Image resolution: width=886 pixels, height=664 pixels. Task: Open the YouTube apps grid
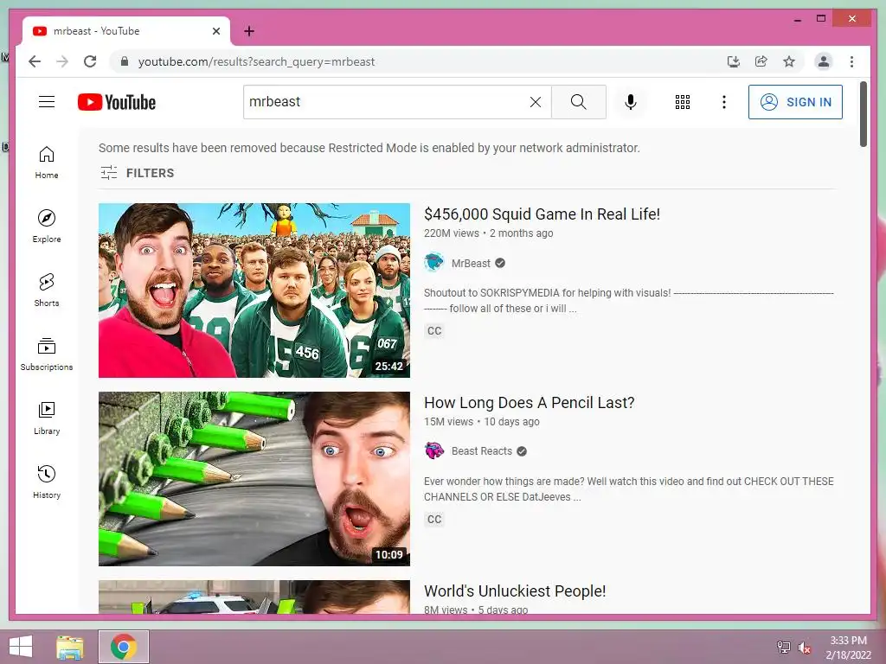(683, 102)
